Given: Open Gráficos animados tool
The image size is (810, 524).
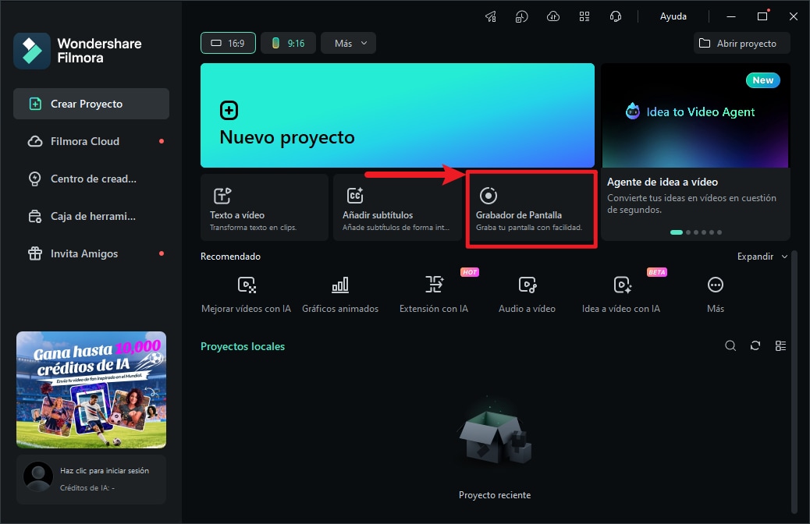Looking at the screenshot, I should [x=340, y=296].
